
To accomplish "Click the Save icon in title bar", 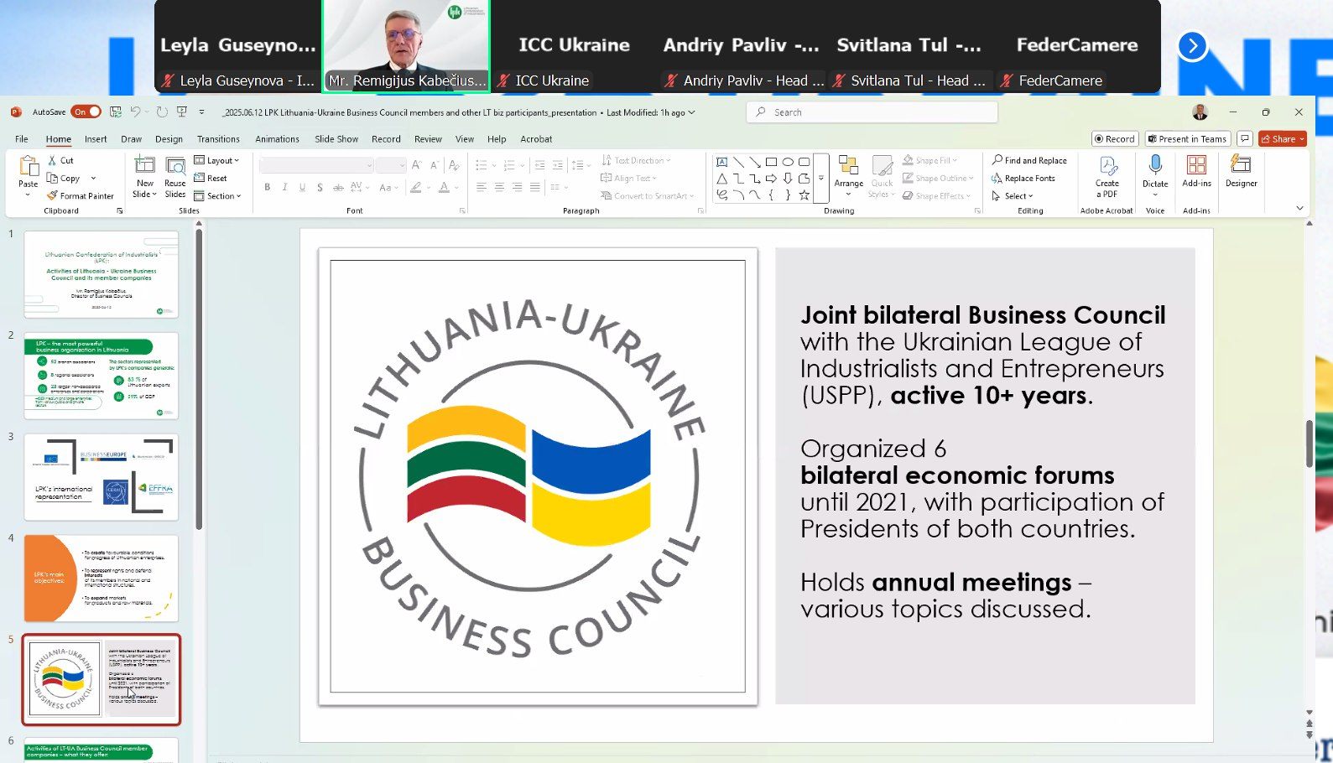I will 116,112.
